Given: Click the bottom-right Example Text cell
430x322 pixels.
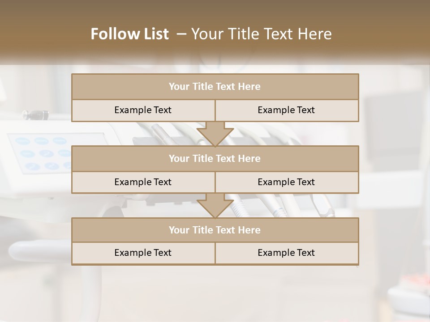Looking at the screenshot, I should click(287, 253).
